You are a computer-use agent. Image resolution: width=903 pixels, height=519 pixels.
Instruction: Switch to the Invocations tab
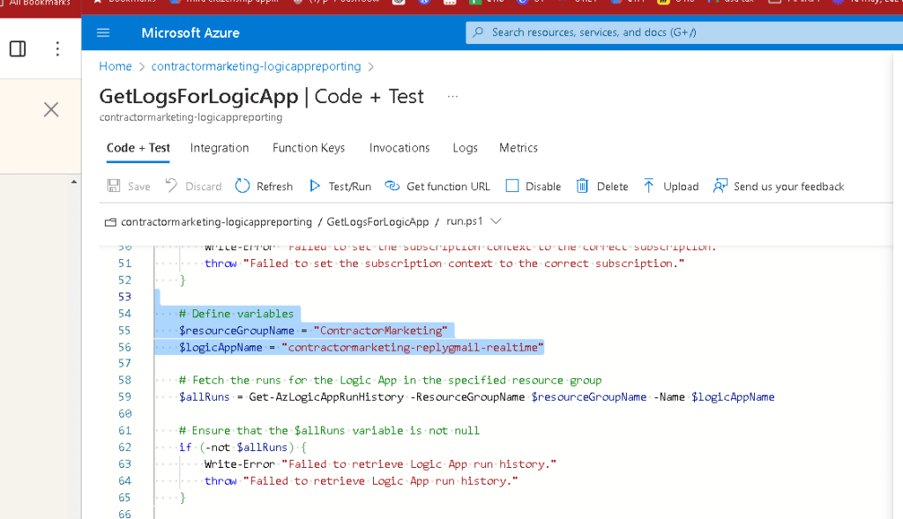[399, 148]
